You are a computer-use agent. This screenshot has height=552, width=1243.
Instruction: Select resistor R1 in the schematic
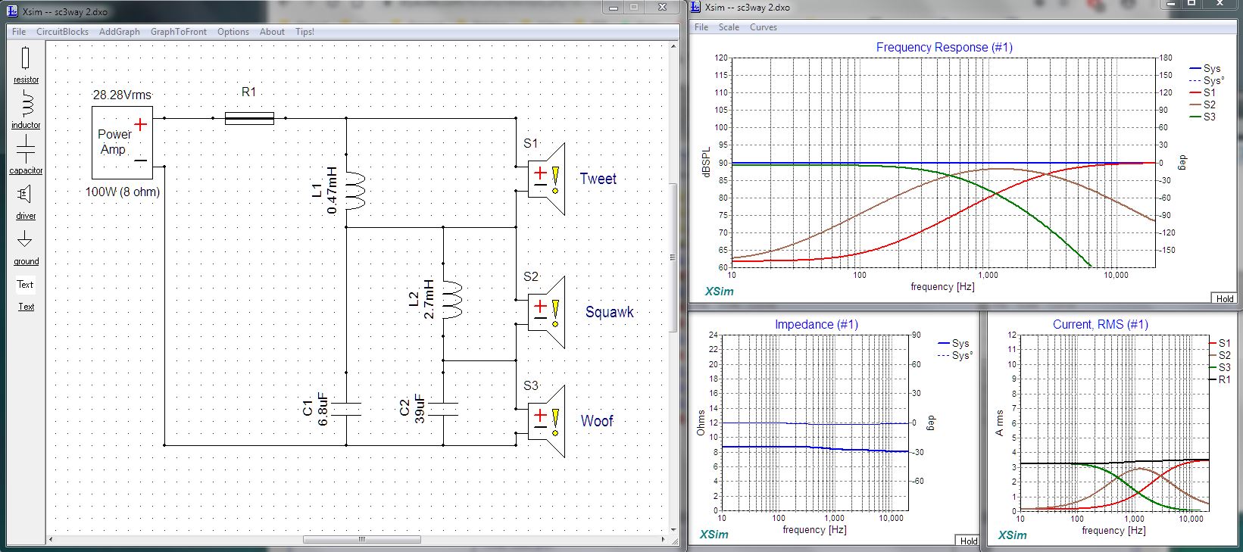coord(249,117)
